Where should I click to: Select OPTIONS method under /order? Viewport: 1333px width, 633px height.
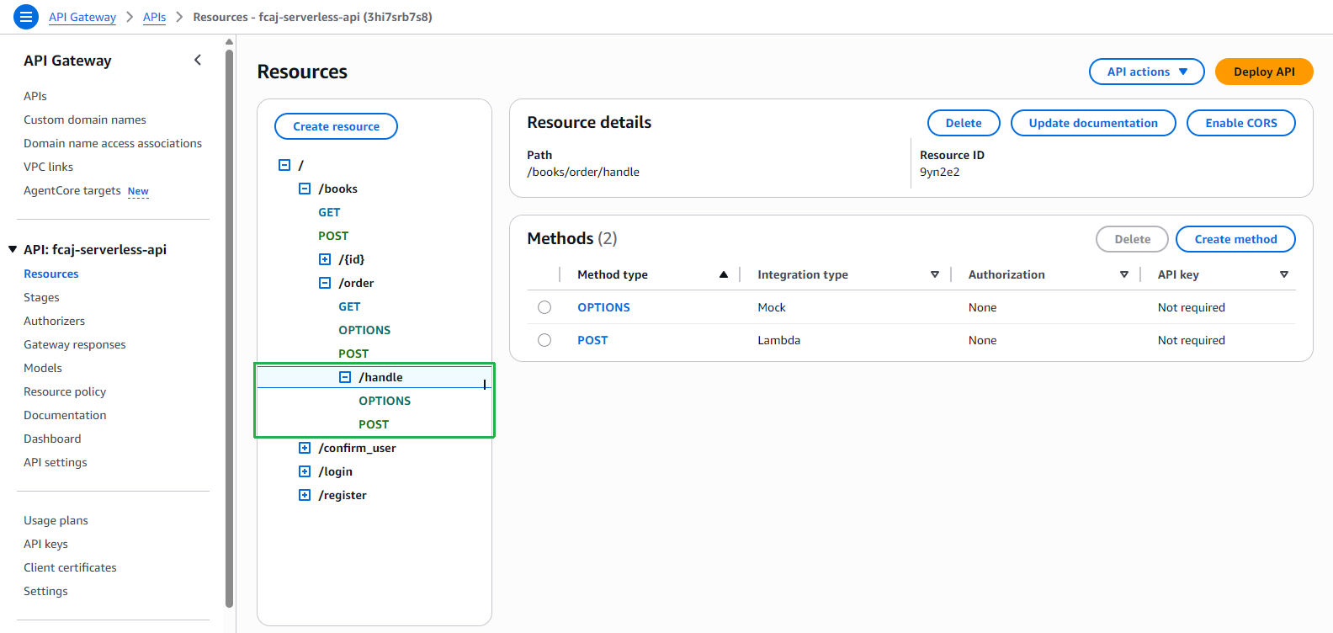(x=364, y=330)
